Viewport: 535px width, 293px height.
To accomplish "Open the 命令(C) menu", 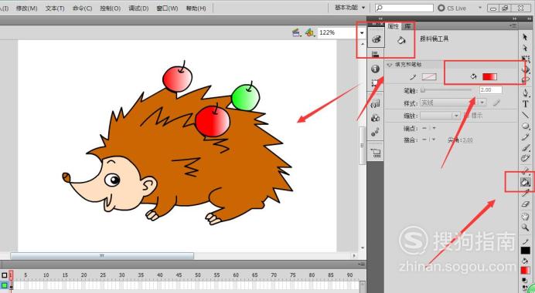I will tap(82, 8).
